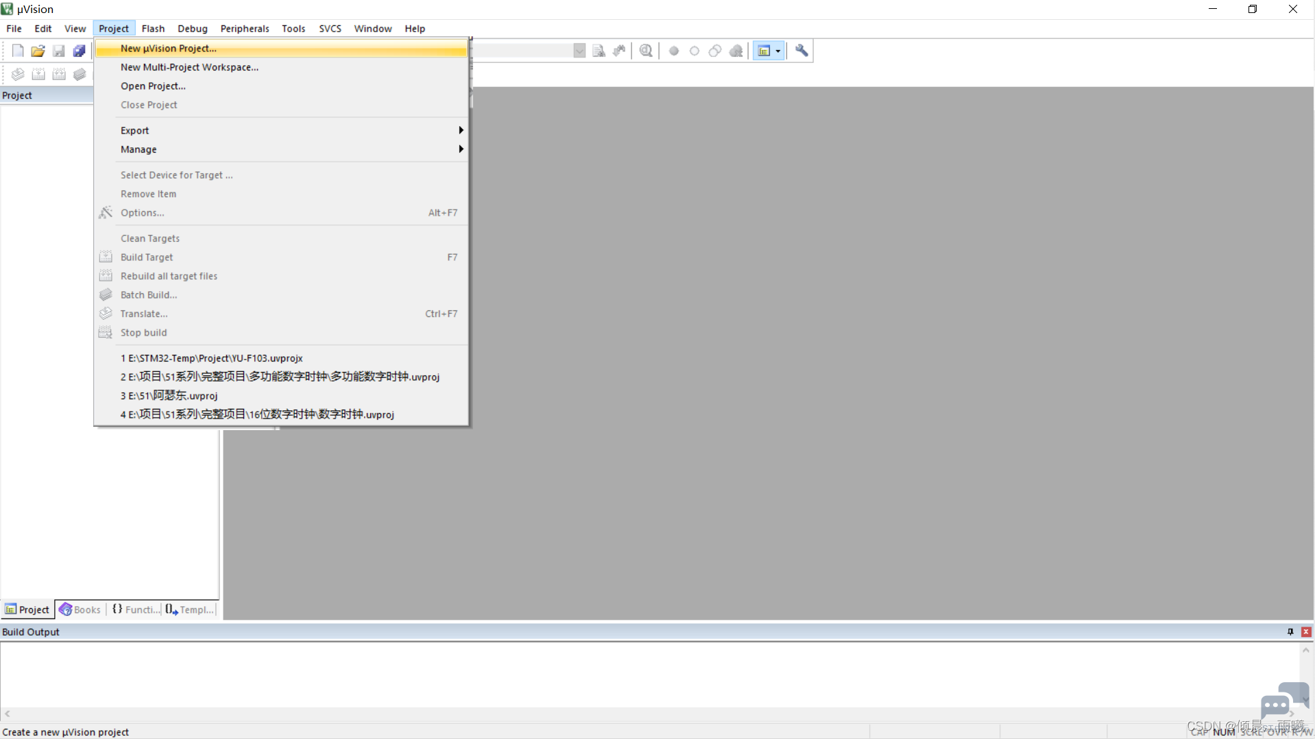Click the Build icon in the build toolbar
Screen dimensions: 1315x739
click(38, 74)
